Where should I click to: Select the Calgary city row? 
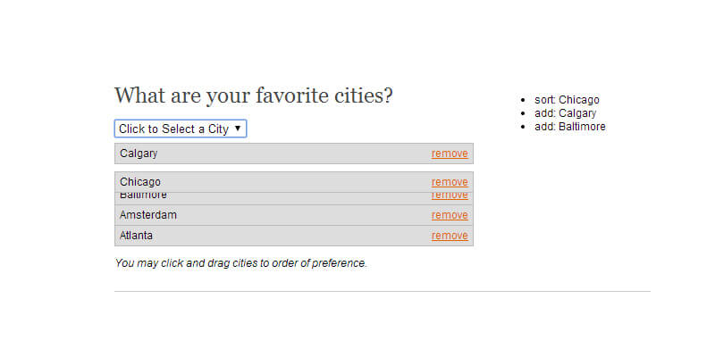tap(268, 154)
